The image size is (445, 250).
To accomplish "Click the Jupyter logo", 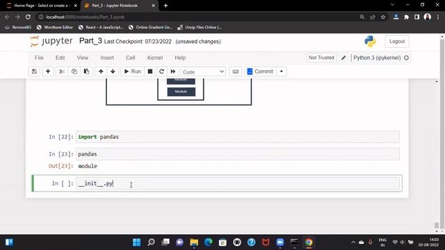I will (51, 42).
